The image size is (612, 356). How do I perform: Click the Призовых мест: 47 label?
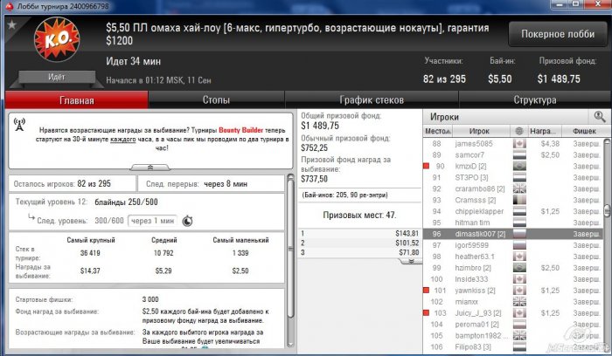pyautogui.click(x=359, y=215)
